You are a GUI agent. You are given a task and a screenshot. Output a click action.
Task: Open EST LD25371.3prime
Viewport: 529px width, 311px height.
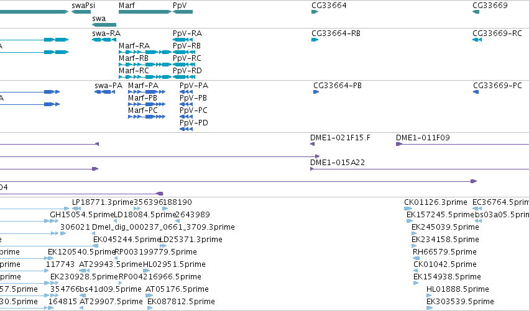[191, 240]
